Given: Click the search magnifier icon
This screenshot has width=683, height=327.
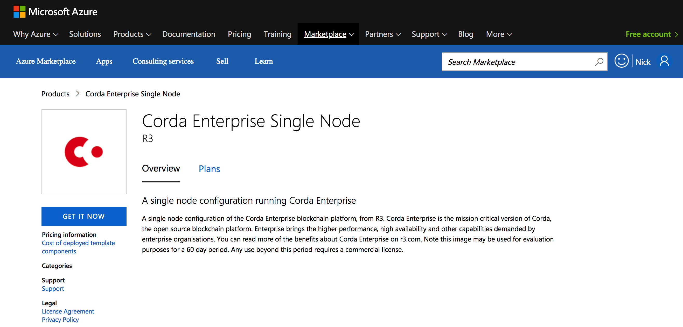Looking at the screenshot, I should tap(599, 62).
